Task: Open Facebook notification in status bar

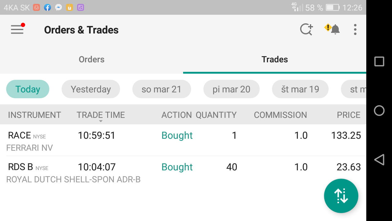Action: (47, 7)
